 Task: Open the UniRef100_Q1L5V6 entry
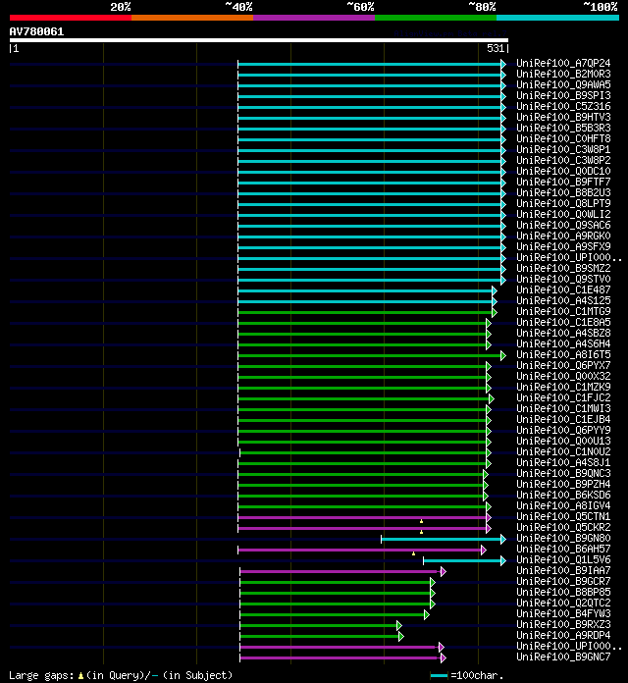pyautogui.click(x=563, y=559)
